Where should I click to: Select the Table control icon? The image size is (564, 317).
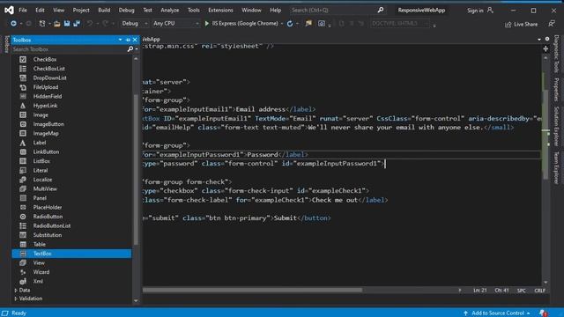23,245
